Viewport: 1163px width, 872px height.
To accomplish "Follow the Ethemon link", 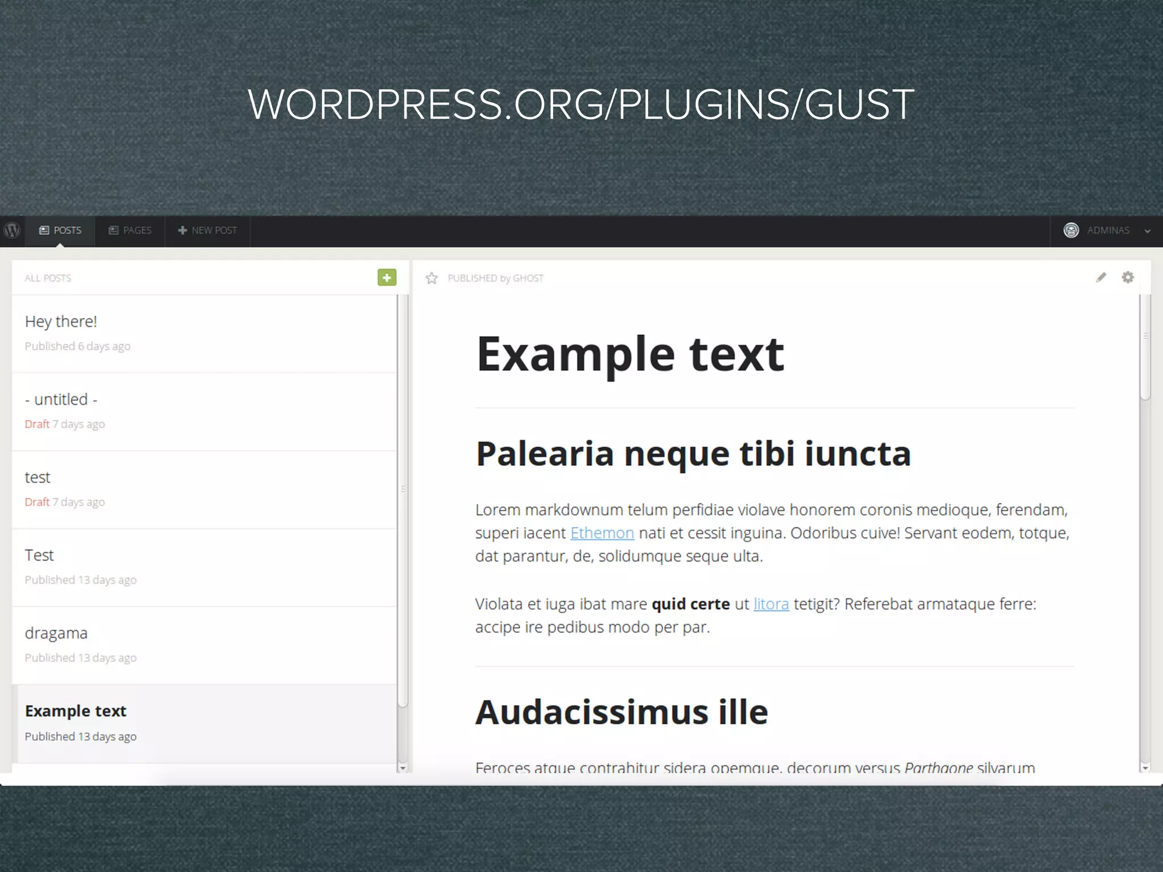I will [x=602, y=533].
